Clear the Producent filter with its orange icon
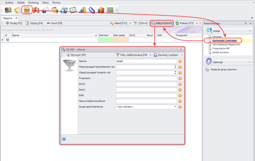This screenshot has height=161, width=255. click(x=180, y=78)
